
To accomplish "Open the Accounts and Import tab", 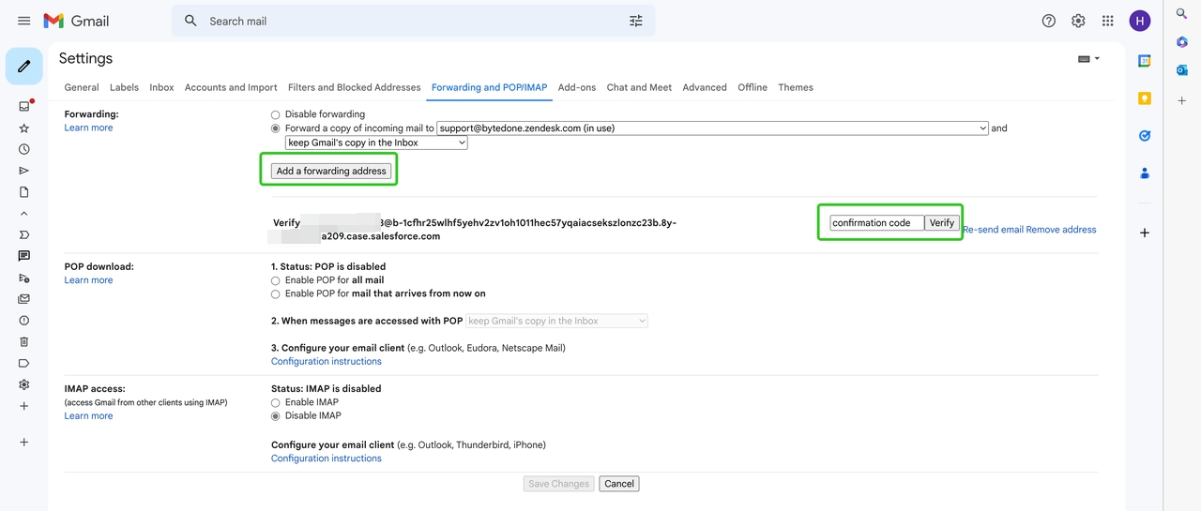I will click(231, 87).
